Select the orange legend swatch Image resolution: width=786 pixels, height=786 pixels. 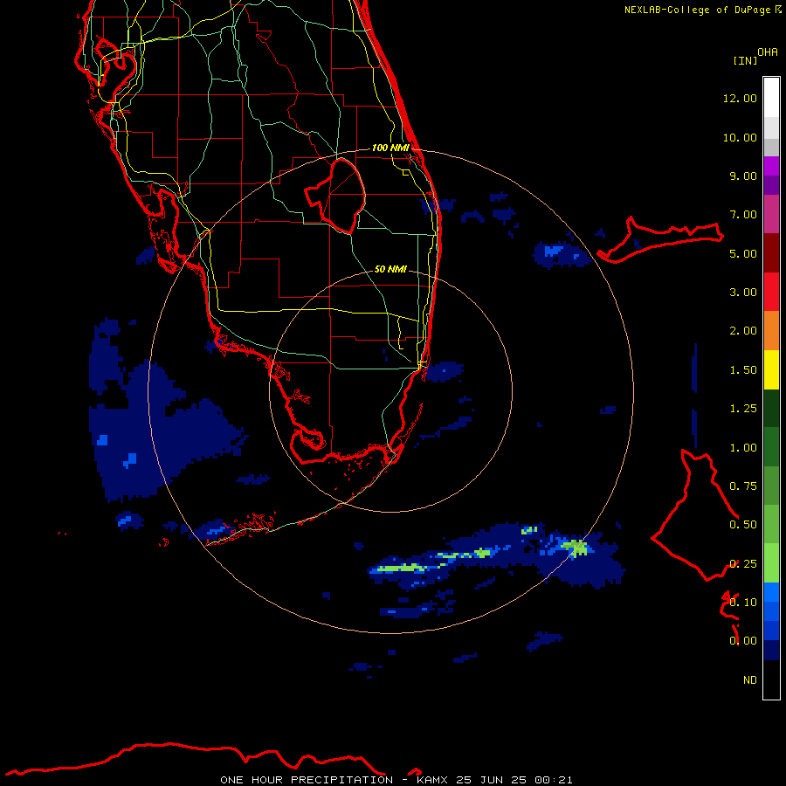click(771, 331)
